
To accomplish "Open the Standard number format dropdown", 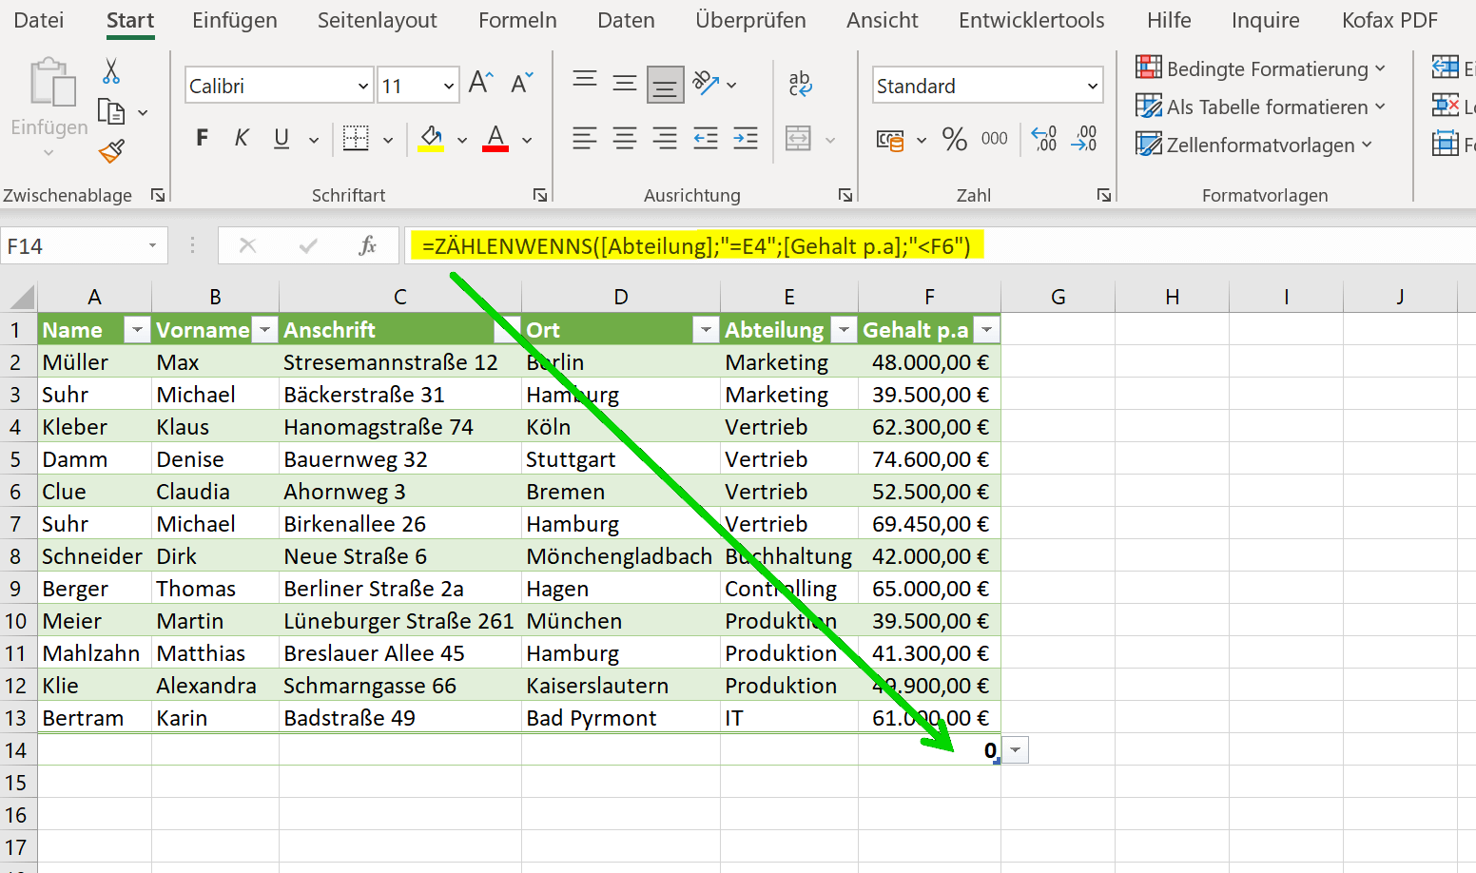I will point(1093,87).
